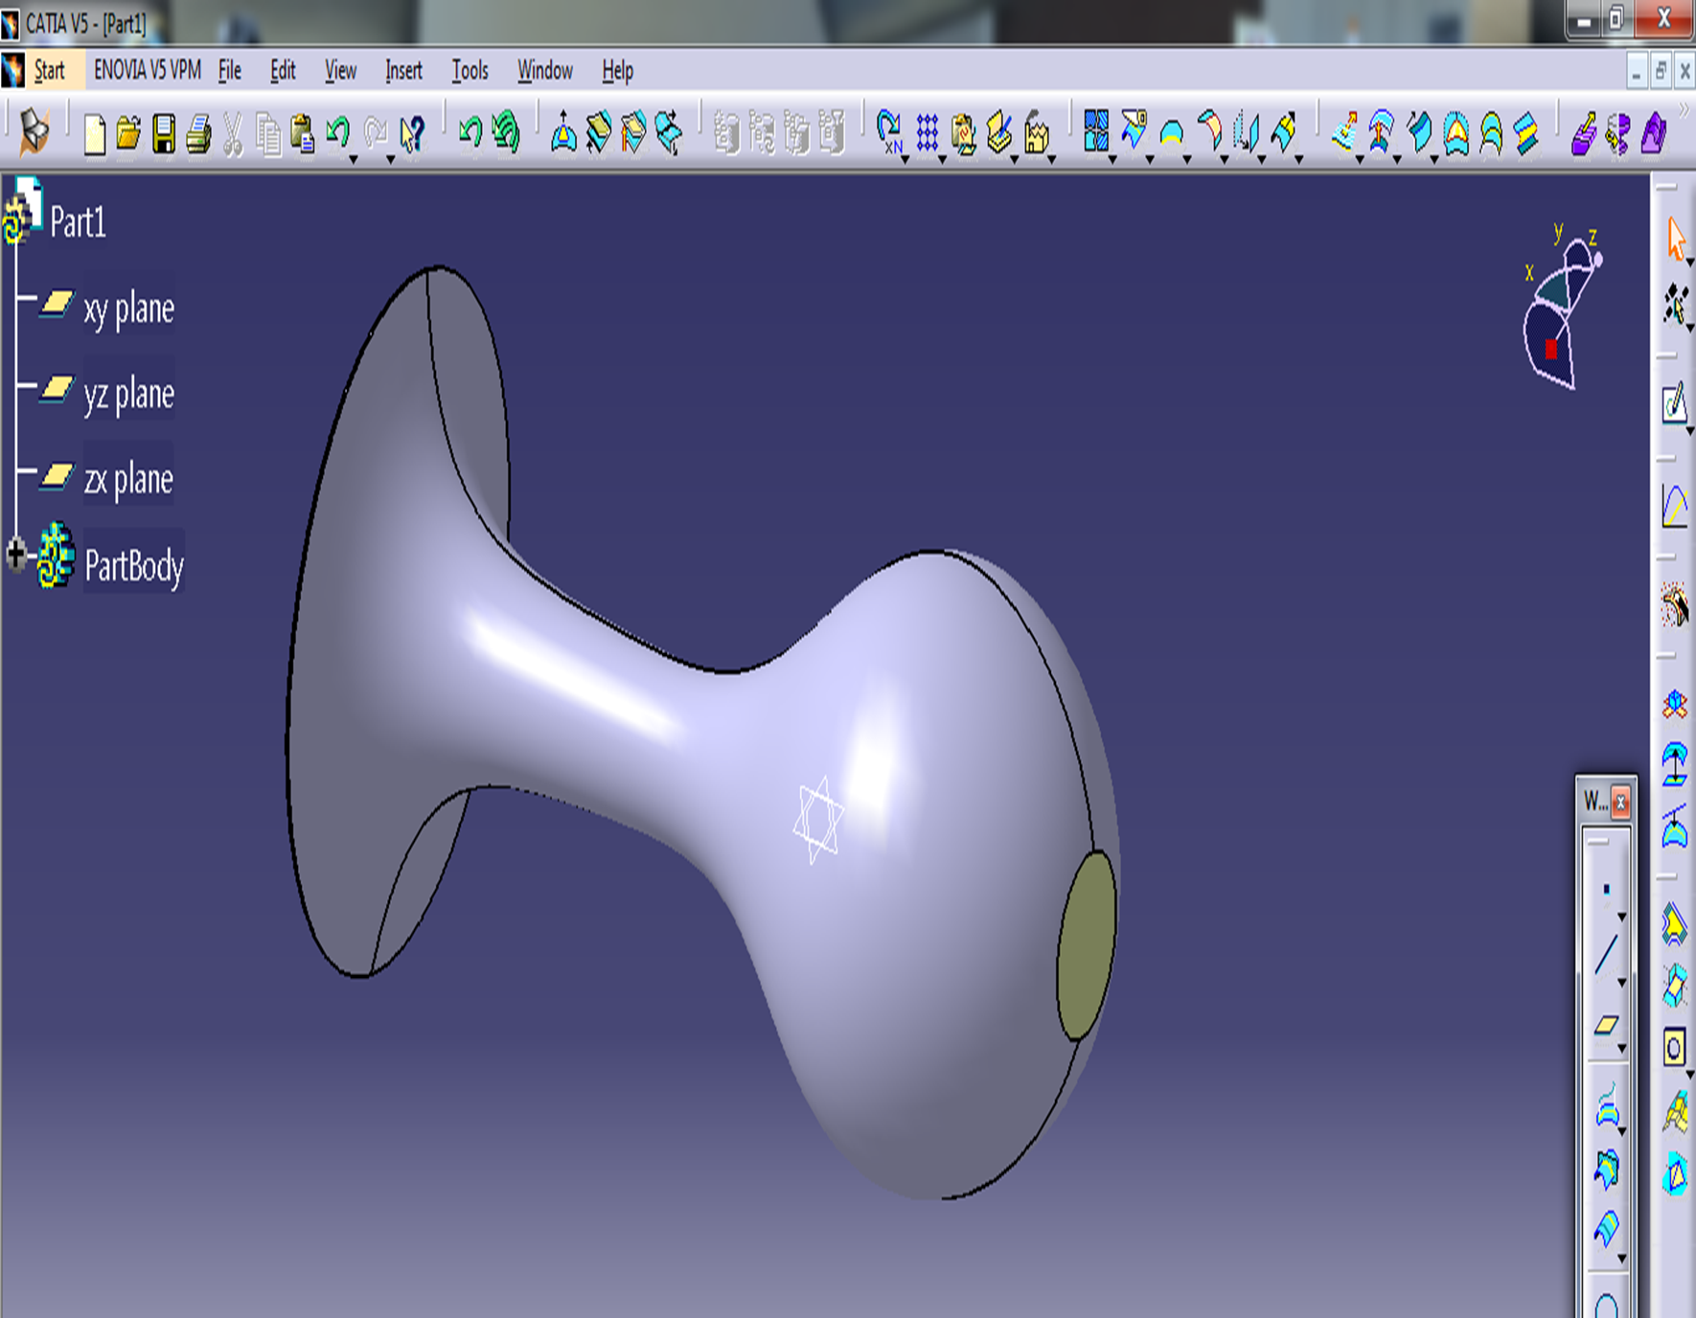Click the blue dot grid icon
1696x1318 pixels.
point(927,134)
